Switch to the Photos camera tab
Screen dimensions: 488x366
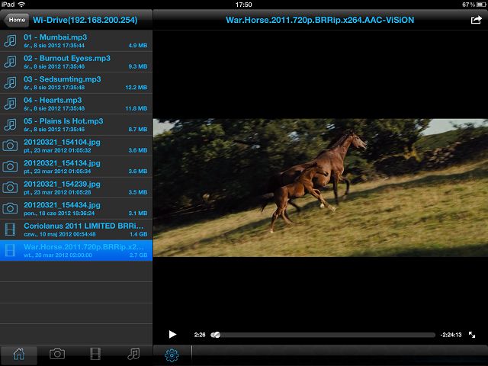[57, 354]
